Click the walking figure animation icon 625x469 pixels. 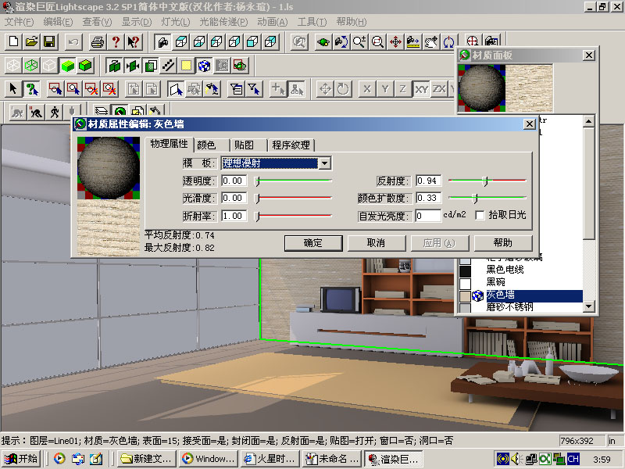tap(54, 112)
